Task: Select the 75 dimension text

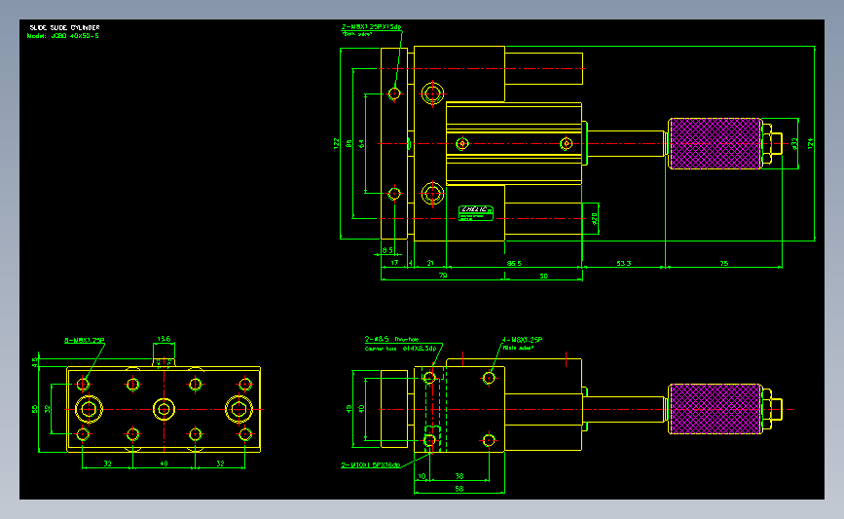Action: [x=724, y=263]
